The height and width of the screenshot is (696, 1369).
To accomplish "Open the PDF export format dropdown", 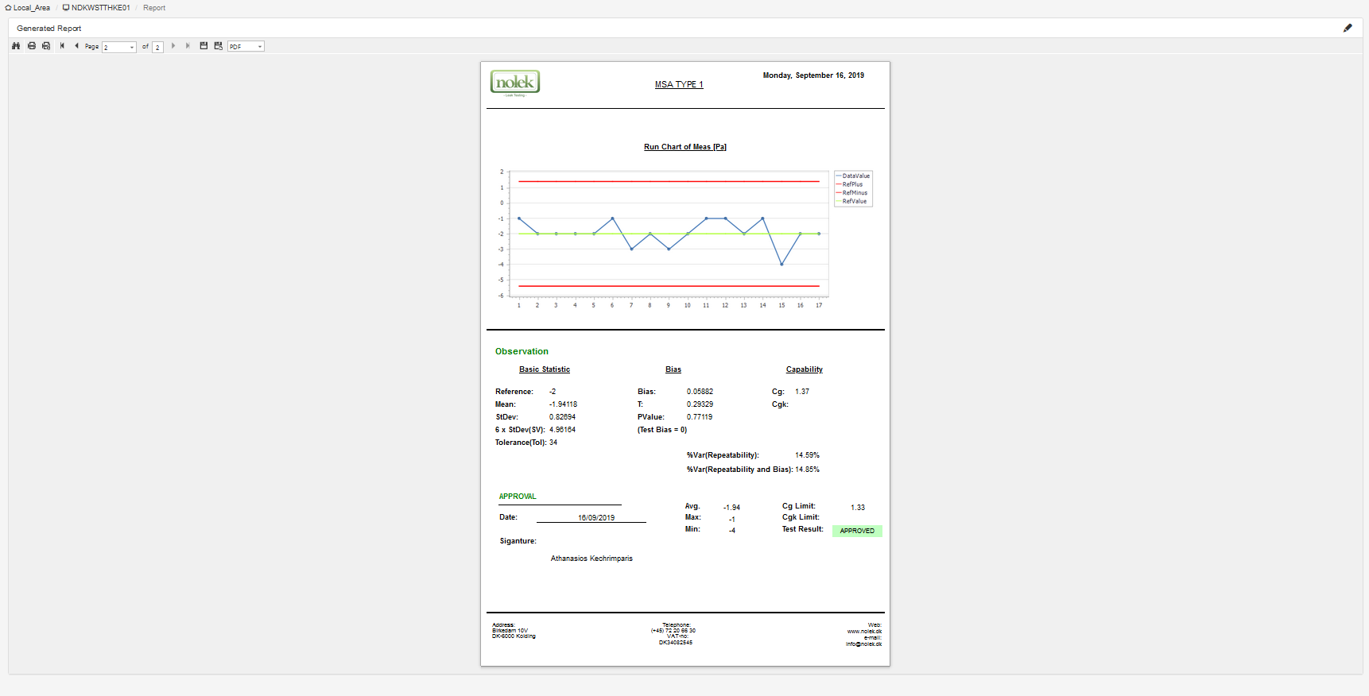I will pyautogui.click(x=246, y=46).
